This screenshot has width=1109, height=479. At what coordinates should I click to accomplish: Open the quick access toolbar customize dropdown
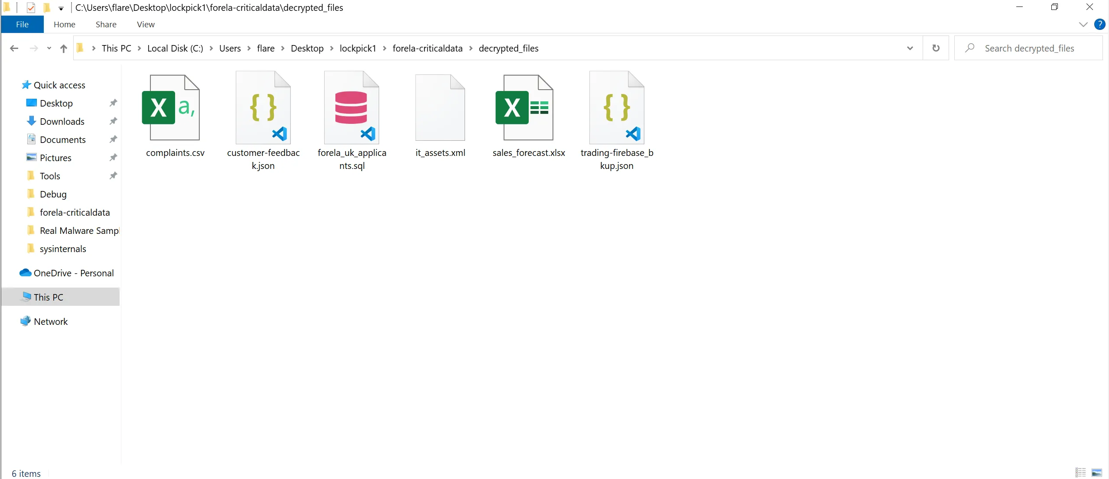pos(61,8)
